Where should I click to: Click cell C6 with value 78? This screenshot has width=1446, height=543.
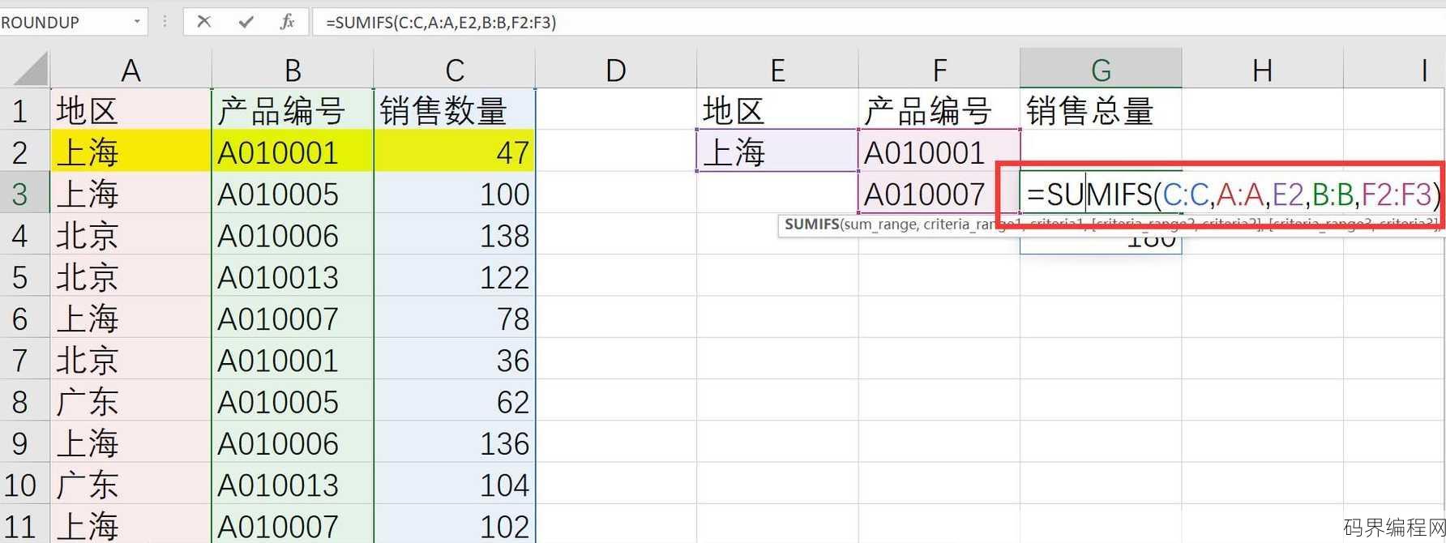[x=455, y=319]
